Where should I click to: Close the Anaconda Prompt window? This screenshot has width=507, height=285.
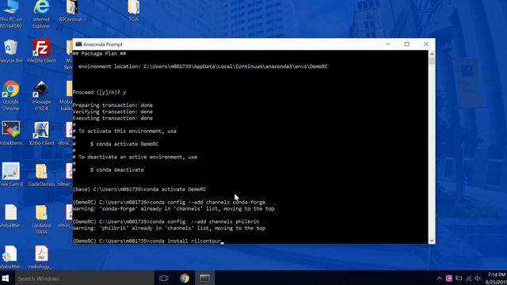click(425, 44)
